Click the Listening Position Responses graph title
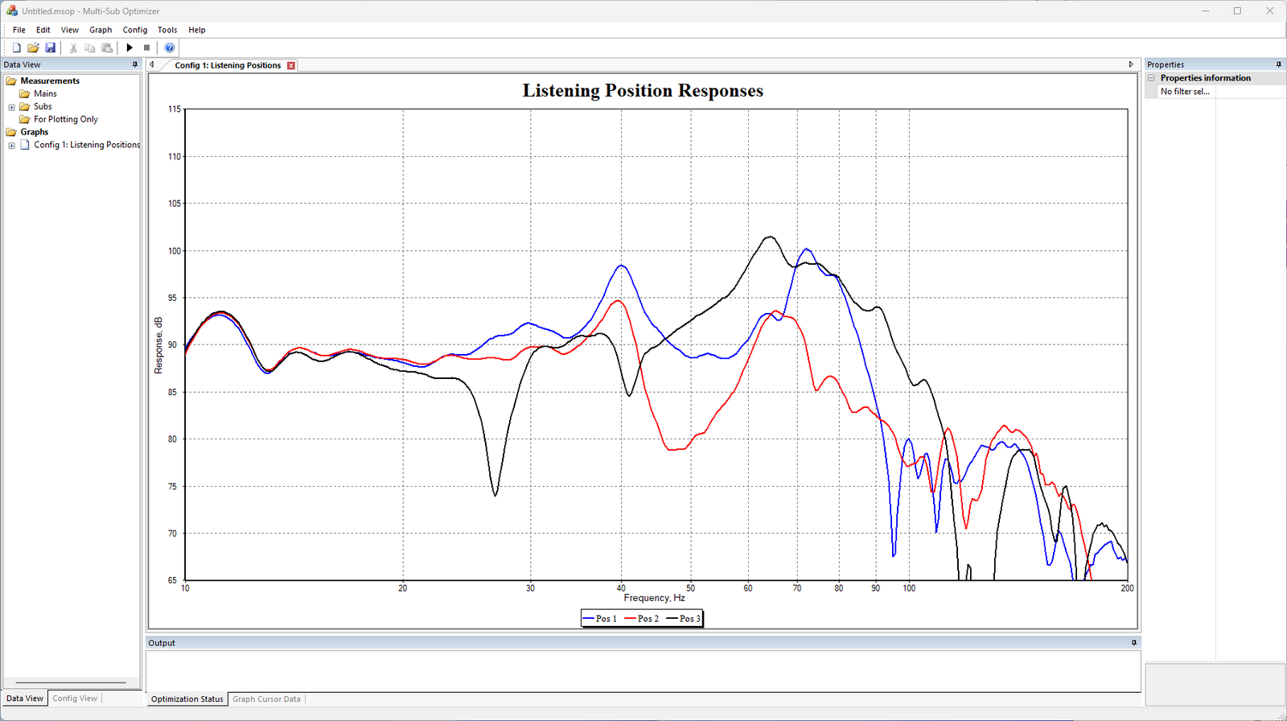1287x721 pixels. (643, 91)
